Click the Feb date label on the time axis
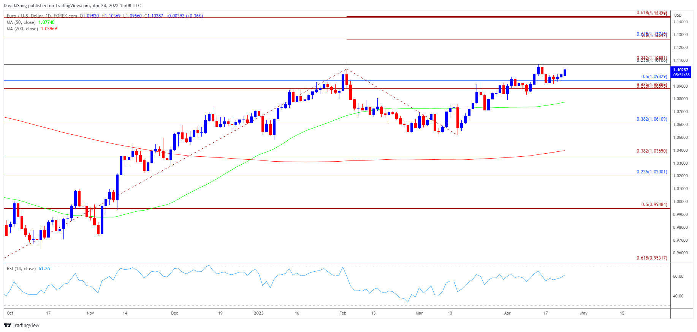 click(x=343, y=313)
